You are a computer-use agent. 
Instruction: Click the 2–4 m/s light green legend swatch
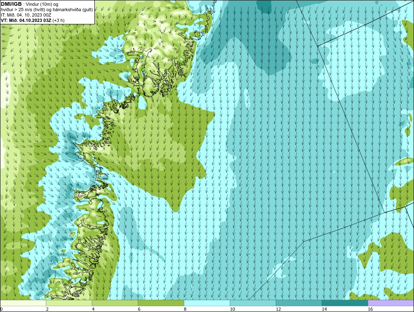69,303
